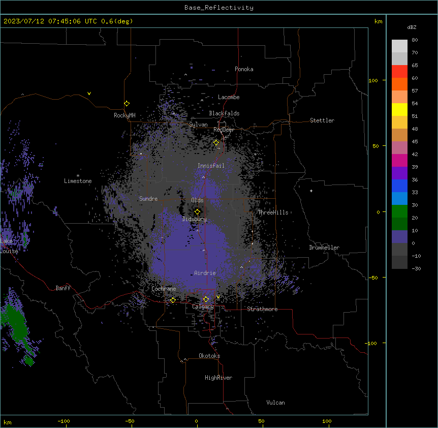Click the RedDeer city label
The image size is (438, 428).
[224, 130]
